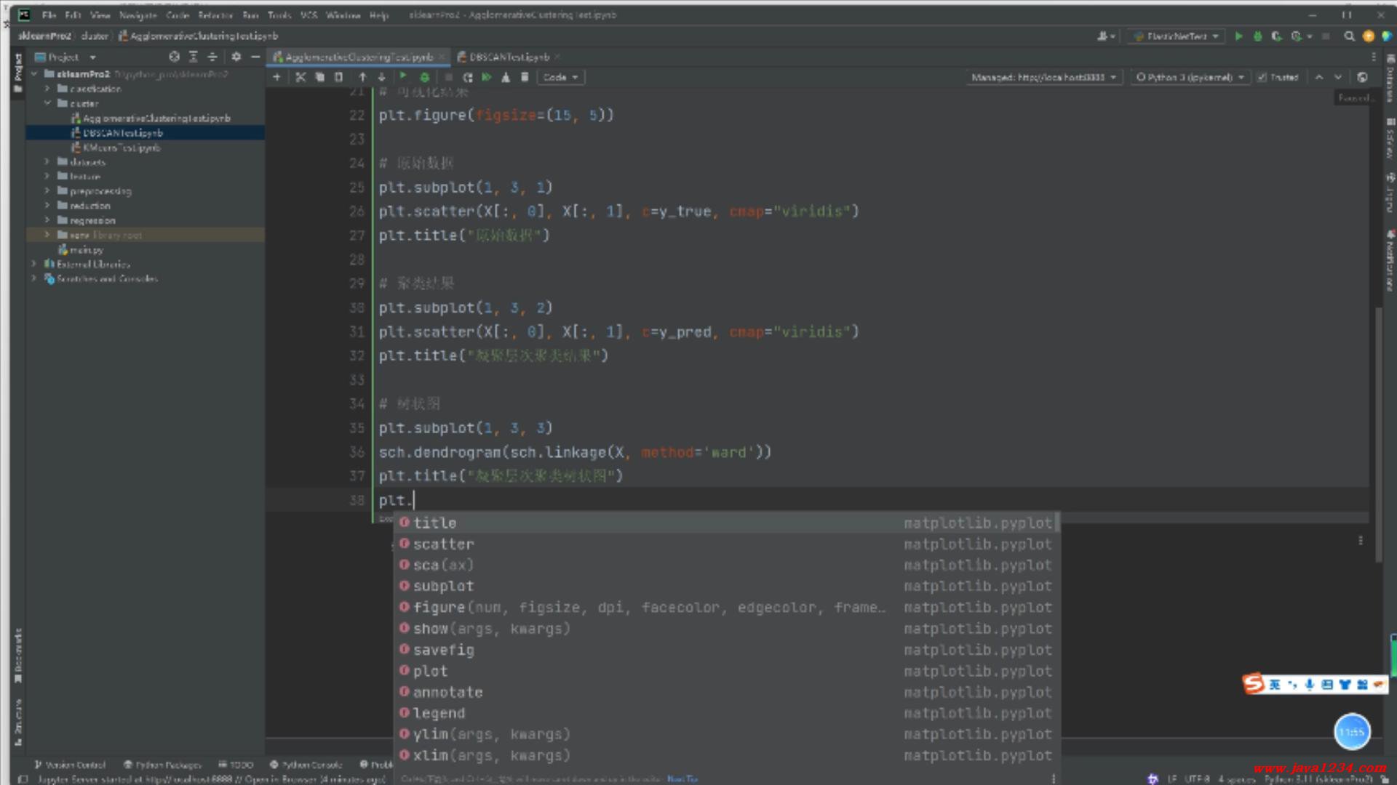Restart the Jupyter kernel icon
Viewport: 1397px width, 785px height.
[x=468, y=77]
